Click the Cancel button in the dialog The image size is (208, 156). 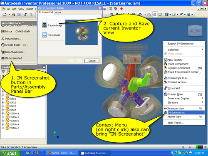(92, 61)
